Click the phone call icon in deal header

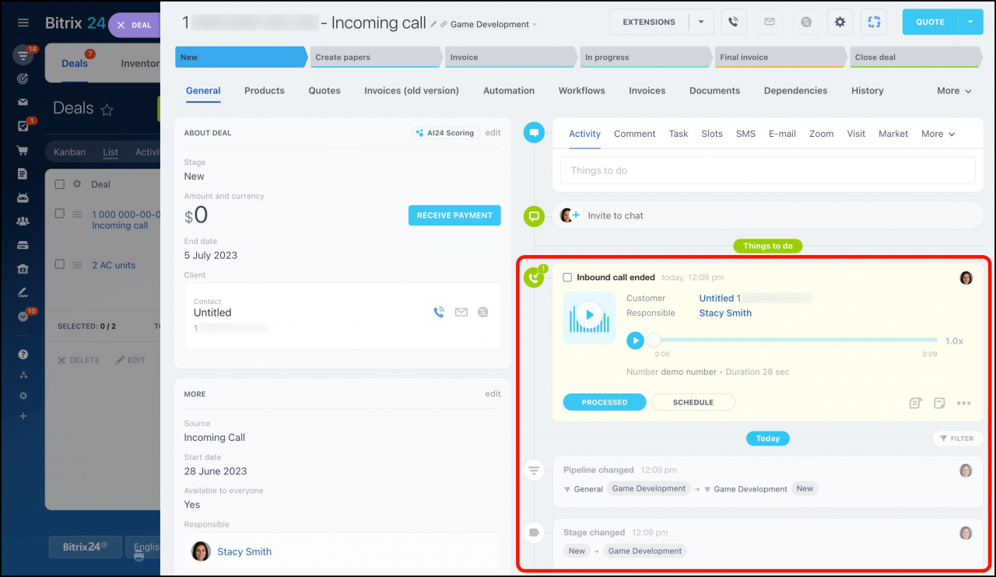coord(733,22)
